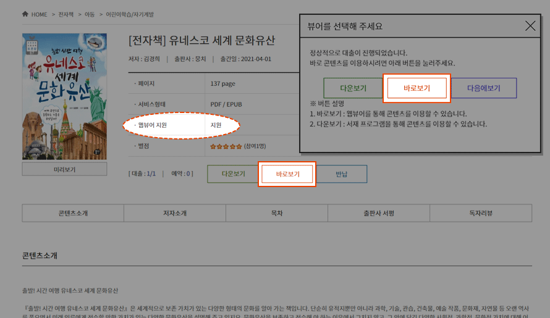
Task: Click the book title [전자책] 유네스코 세계 문화유산
Action: pos(201,41)
